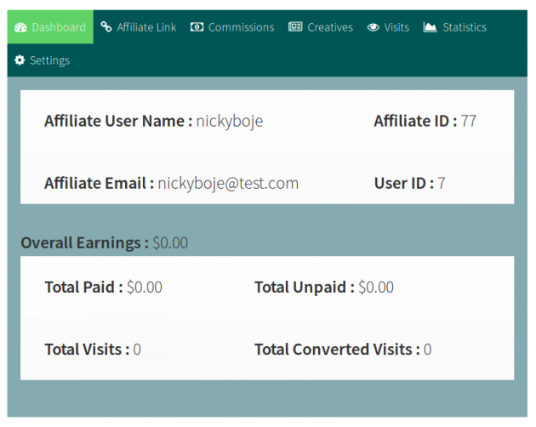Viewport: 536px width, 427px height.
Task: Open the Statistics tab
Action: click(x=455, y=27)
